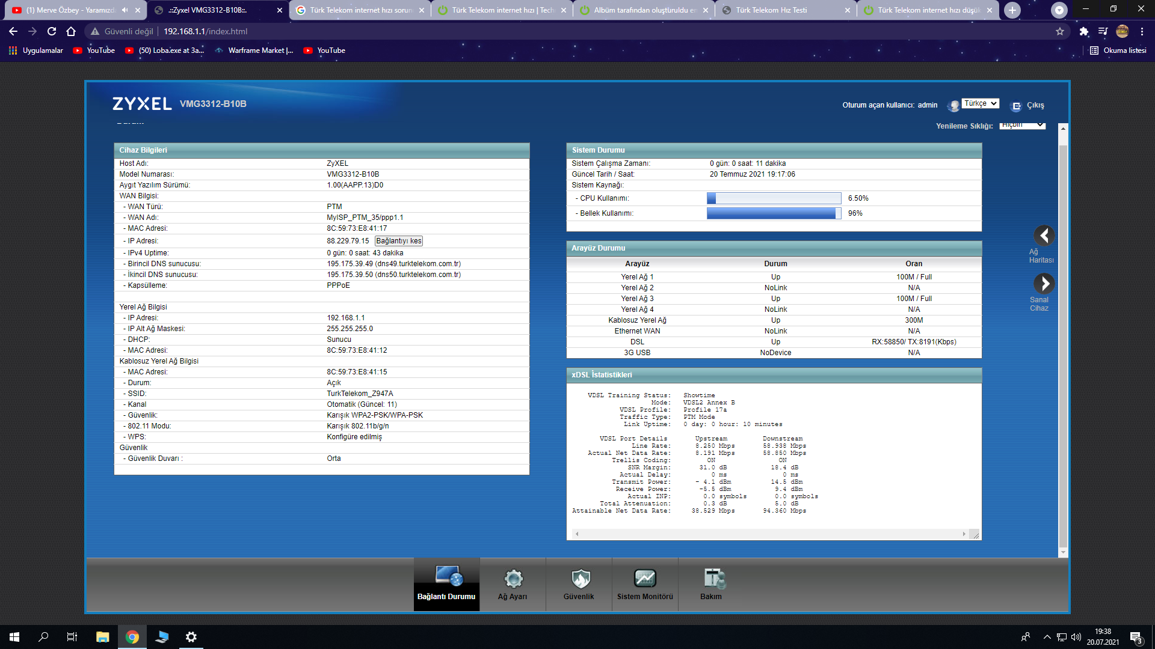Click the Çıkış logout icon

tap(1017, 106)
